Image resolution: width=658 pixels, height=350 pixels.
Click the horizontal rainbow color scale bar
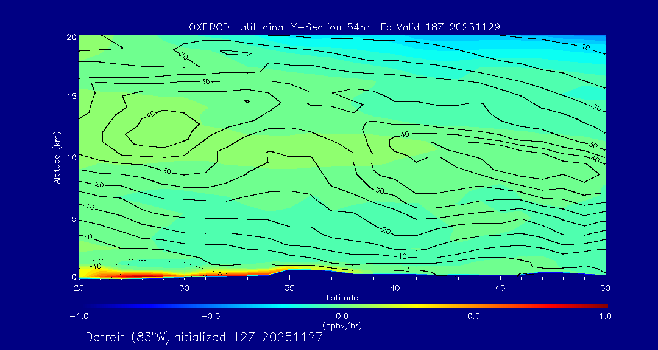pos(343,306)
